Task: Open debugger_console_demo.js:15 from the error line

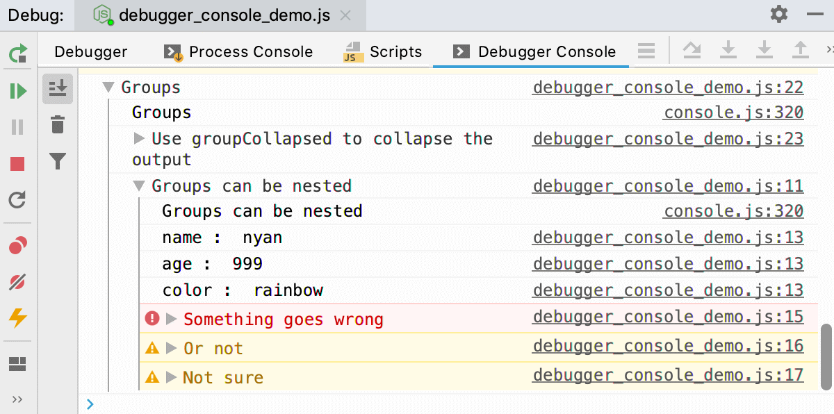Action: click(668, 317)
